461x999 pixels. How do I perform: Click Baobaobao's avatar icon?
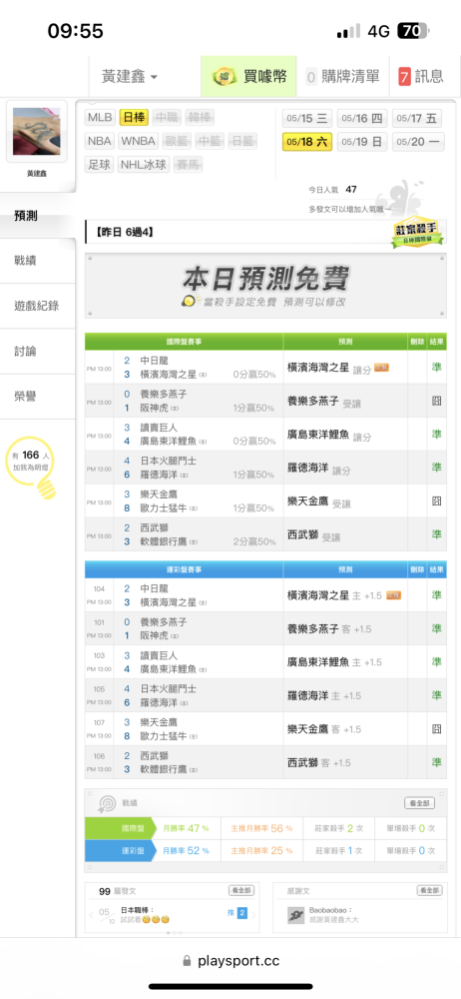[x=295, y=915]
